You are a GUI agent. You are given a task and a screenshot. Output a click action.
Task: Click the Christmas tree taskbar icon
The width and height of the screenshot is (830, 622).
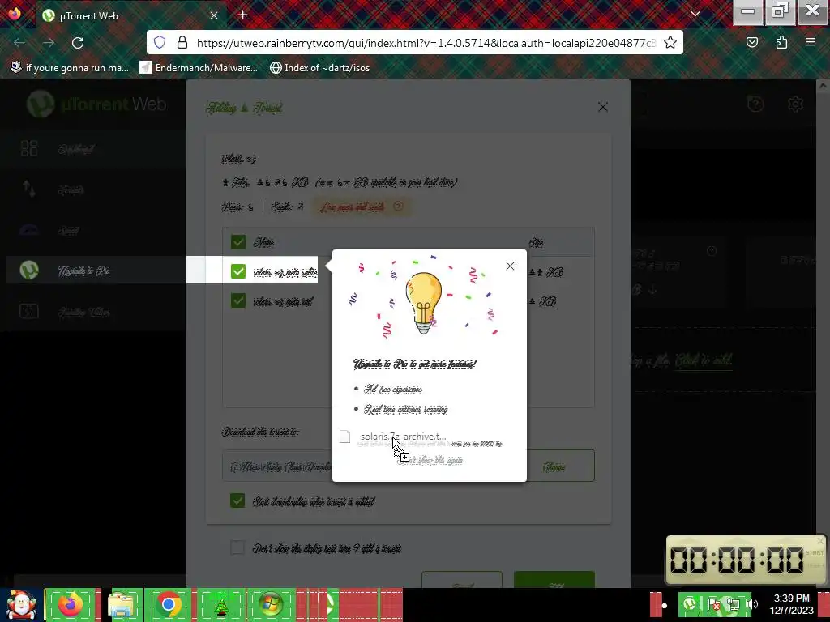click(x=220, y=604)
